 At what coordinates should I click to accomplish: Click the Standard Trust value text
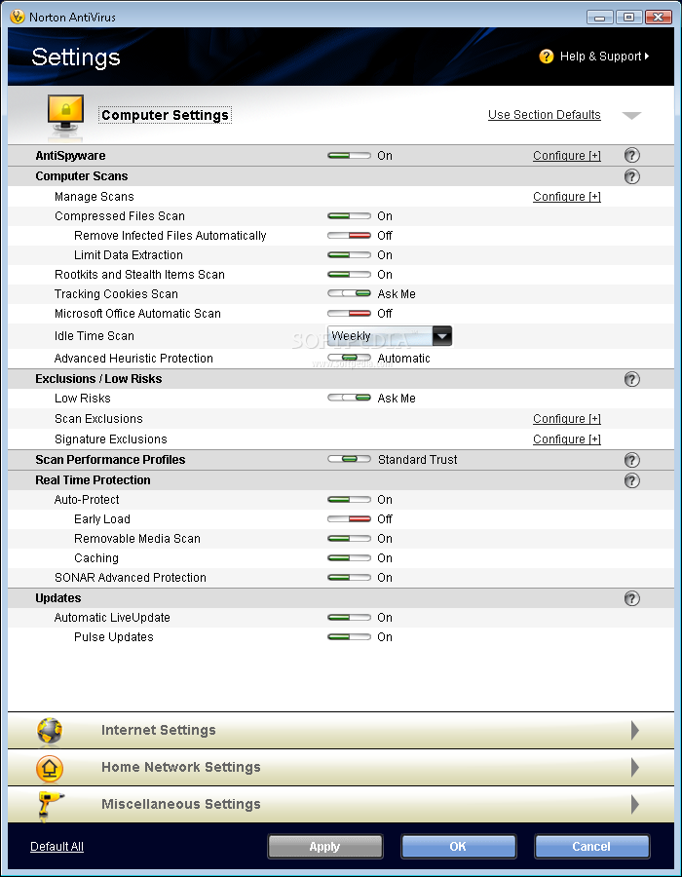[418, 459]
